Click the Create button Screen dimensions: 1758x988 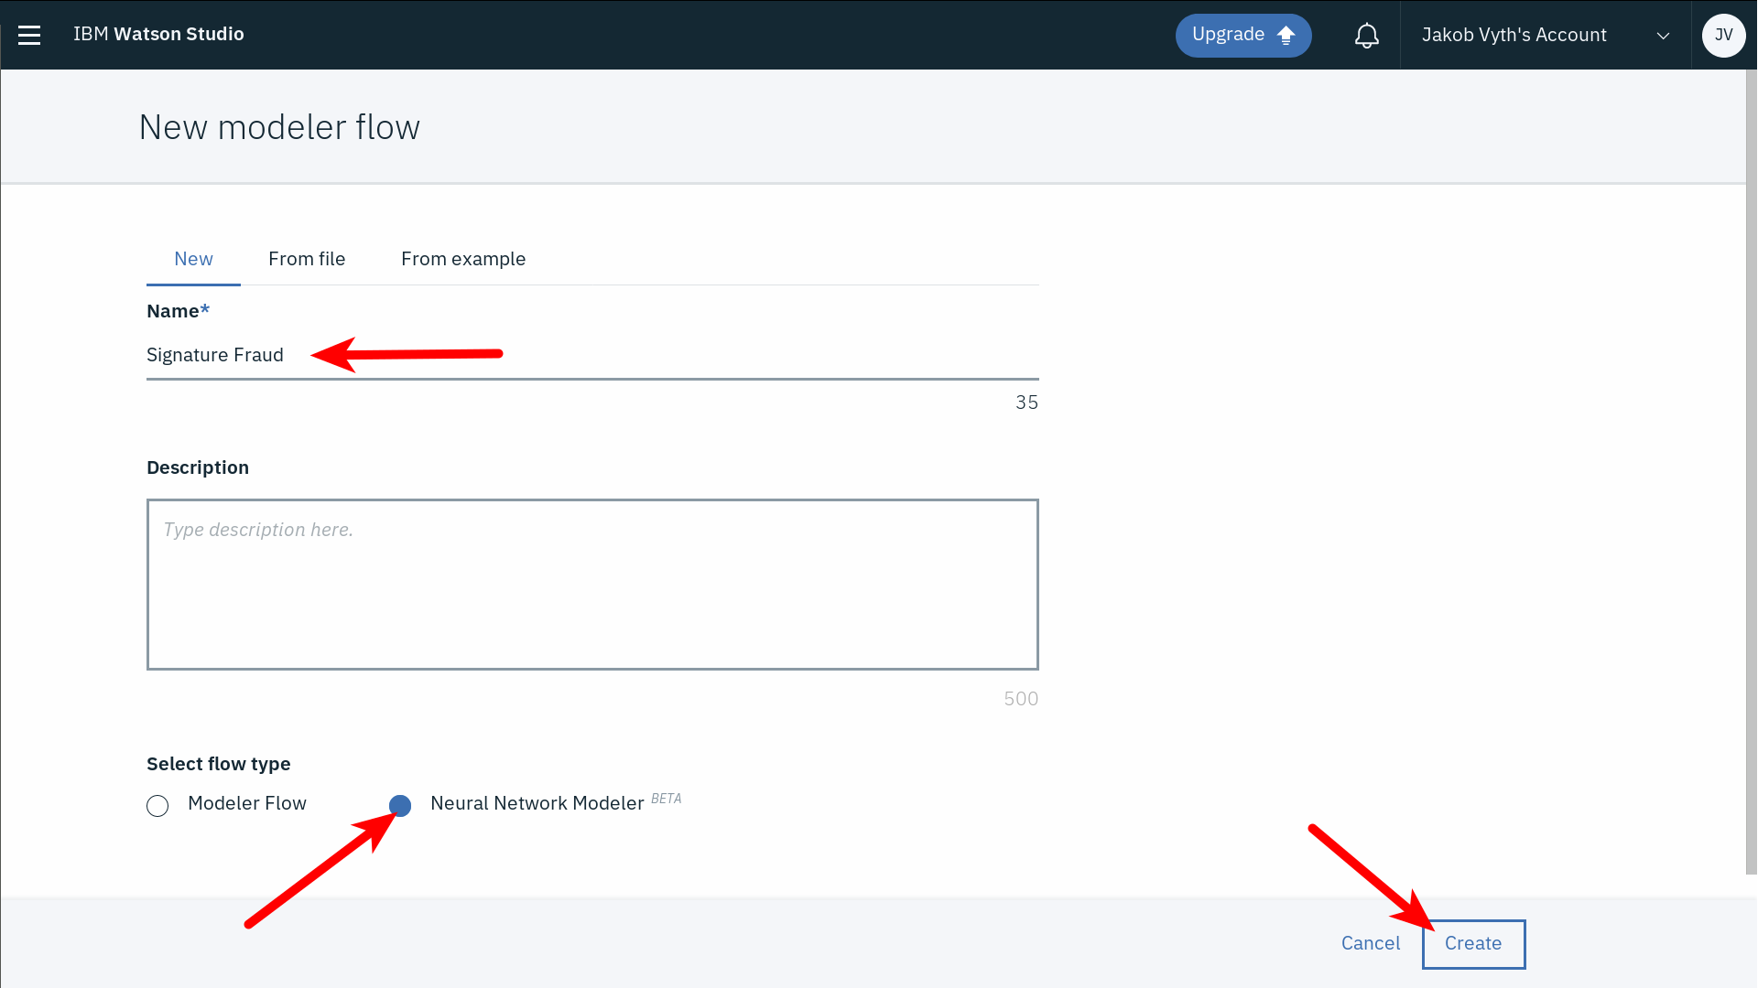[1473, 943]
